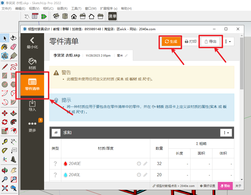
Task: Open the 求和 section options dropdown
Action: click(226, 133)
